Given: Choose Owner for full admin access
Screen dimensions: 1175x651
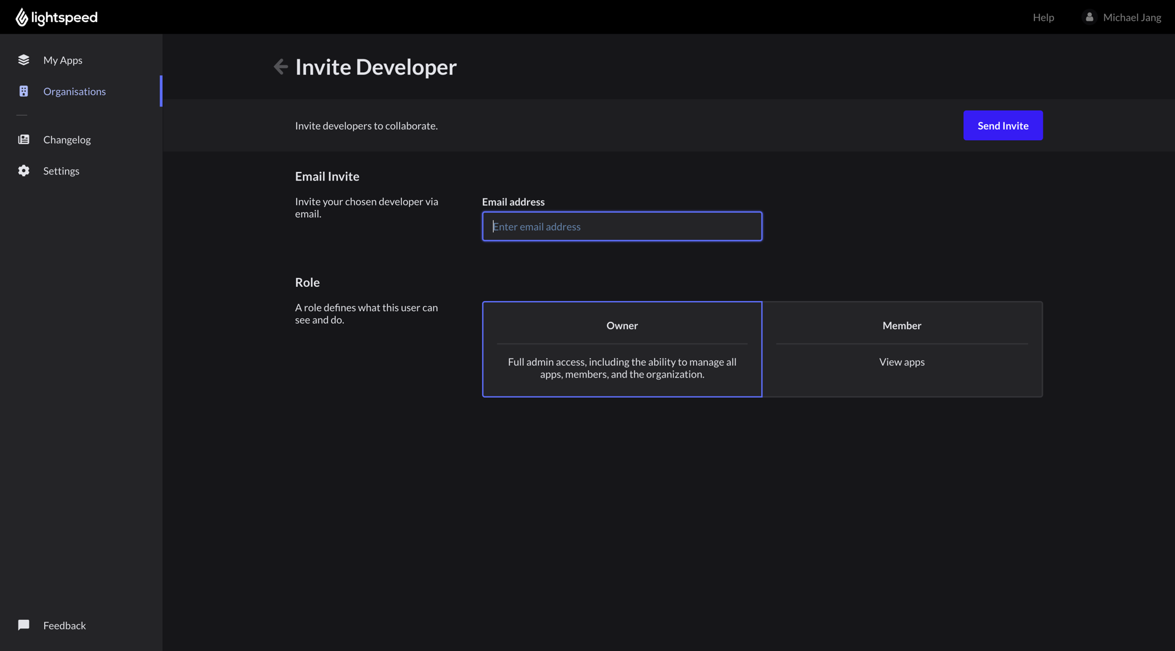Looking at the screenshot, I should coord(622,349).
